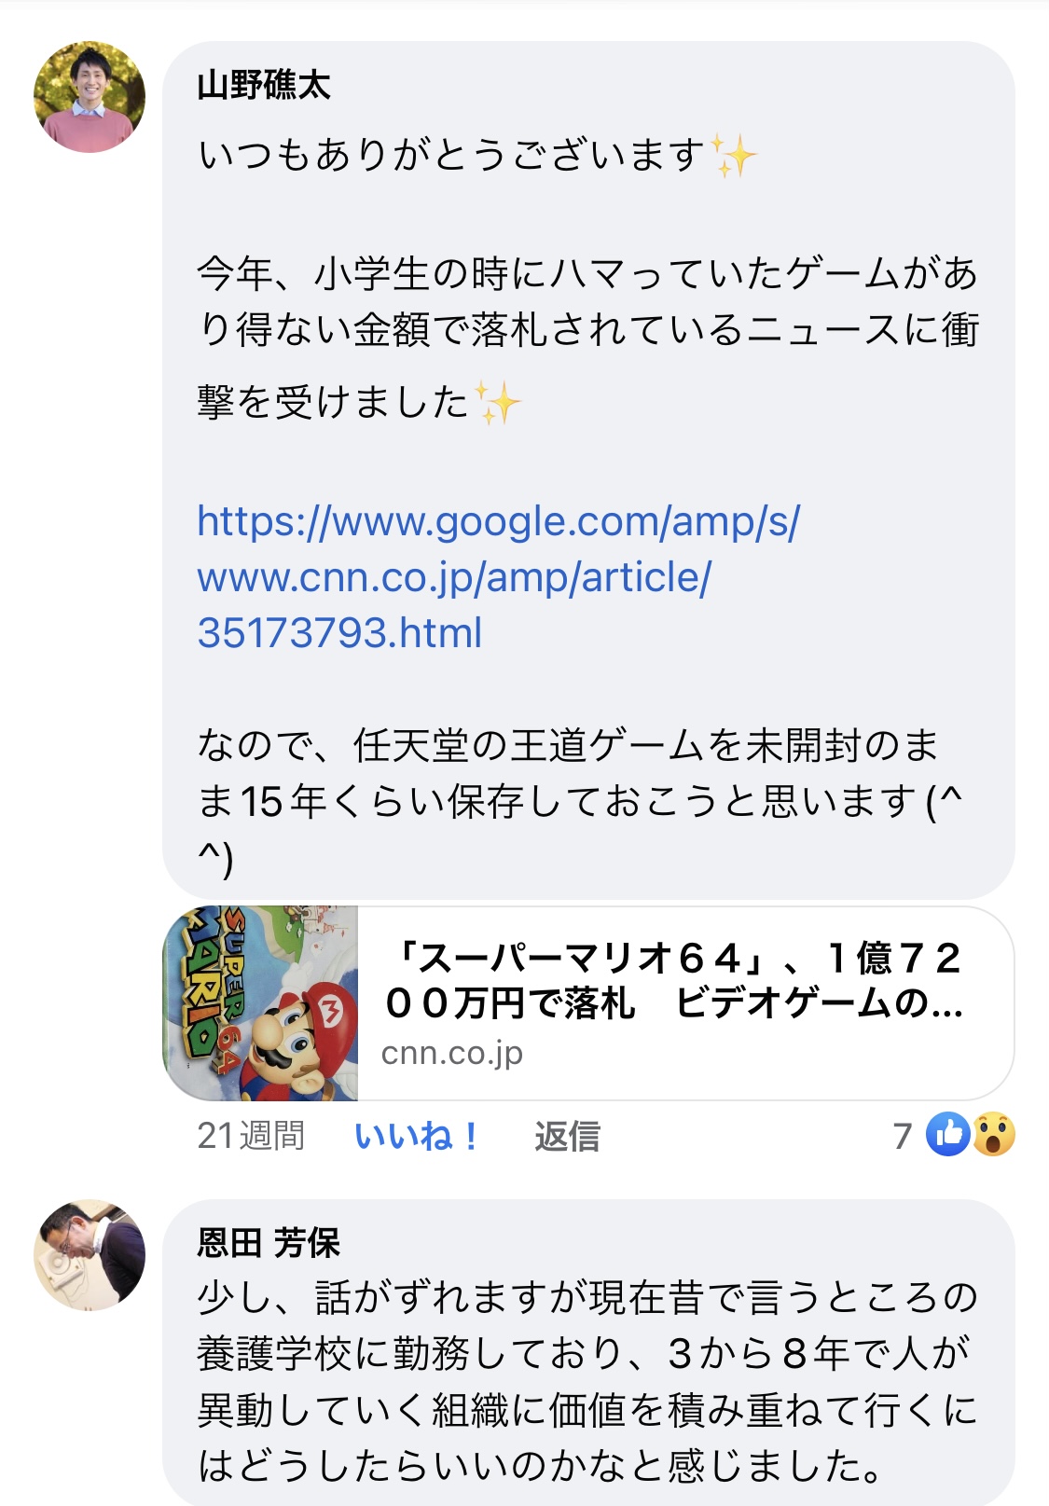The width and height of the screenshot is (1049, 1506).
Task: View the 21週間 comment timestamp
Action: (251, 1136)
